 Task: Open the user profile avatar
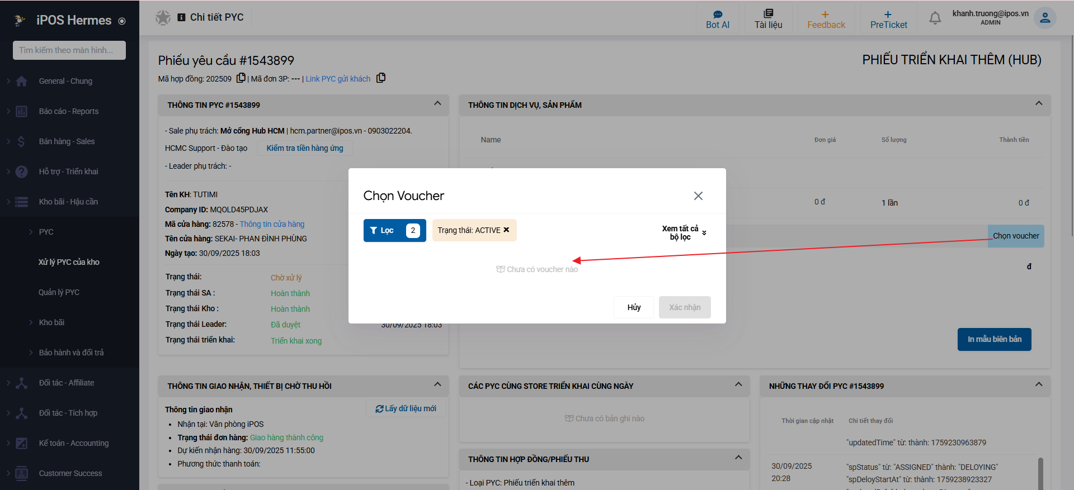[x=1045, y=18]
